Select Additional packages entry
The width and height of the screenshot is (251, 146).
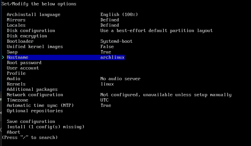pos(32,90)
